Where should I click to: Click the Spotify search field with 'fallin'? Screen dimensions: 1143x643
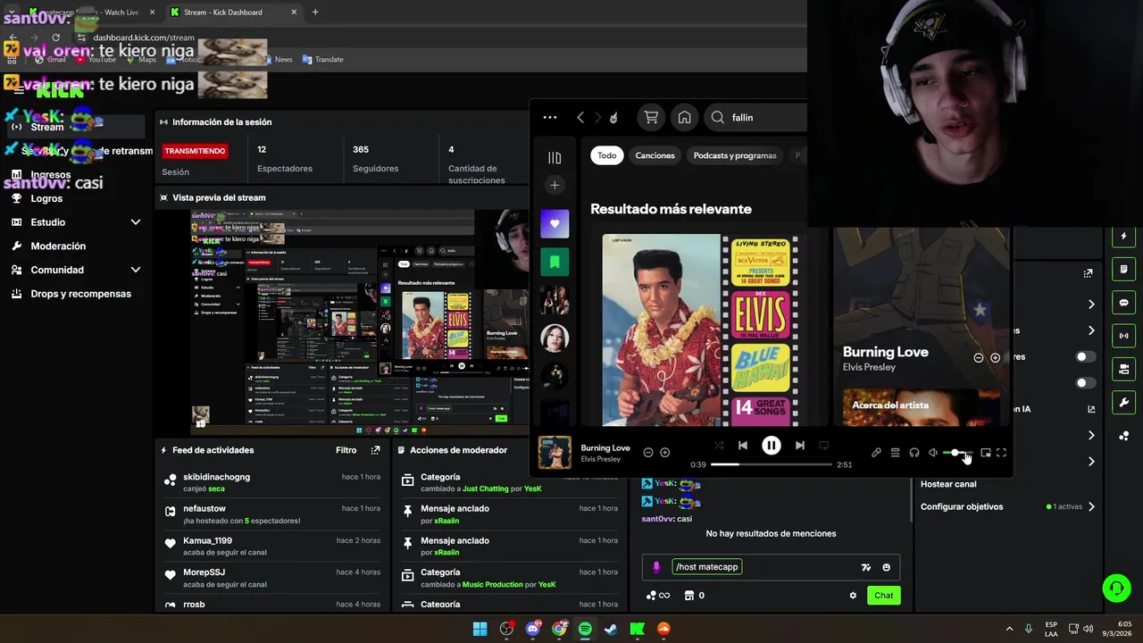coord(755,117)
